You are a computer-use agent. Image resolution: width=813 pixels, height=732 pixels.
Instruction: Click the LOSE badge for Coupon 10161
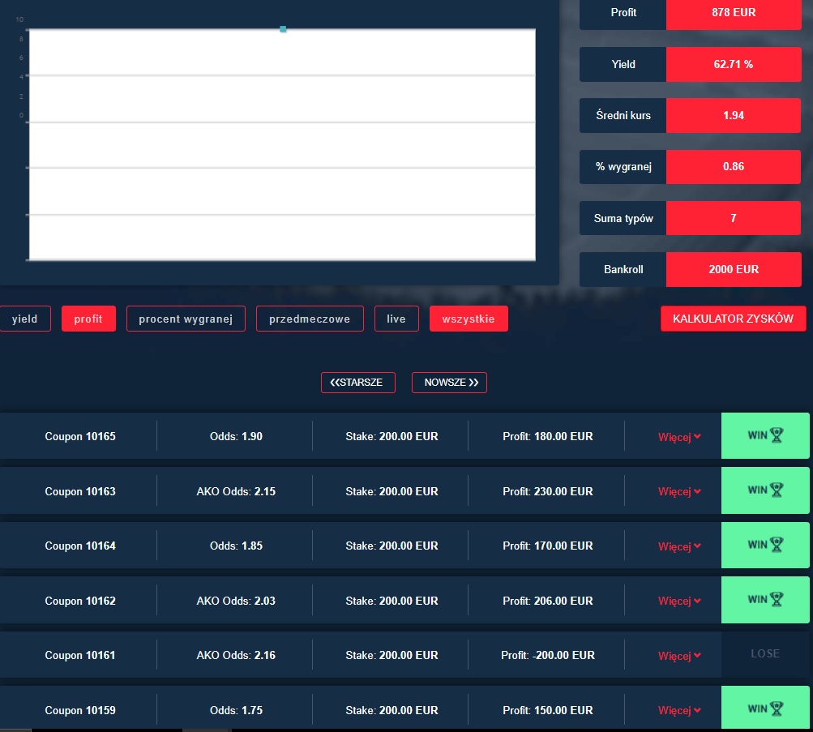(765, 654)
